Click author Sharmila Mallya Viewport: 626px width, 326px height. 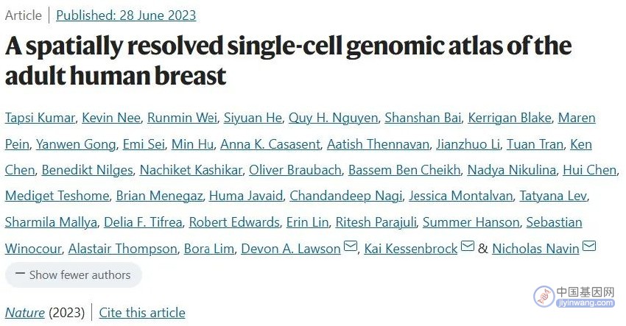point(51,222)
